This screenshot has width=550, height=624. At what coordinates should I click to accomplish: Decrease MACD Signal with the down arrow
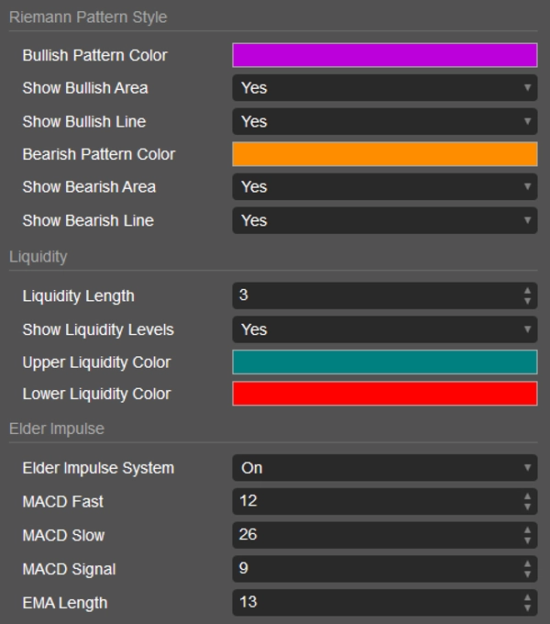coord(527,574)
